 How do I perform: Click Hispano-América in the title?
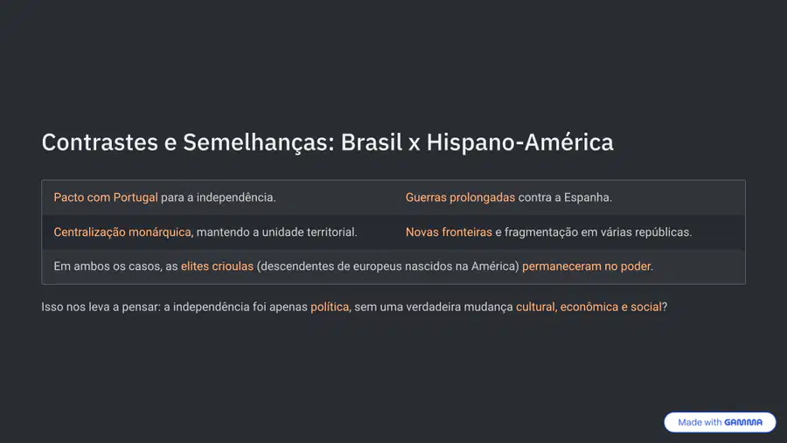(520, 142)
